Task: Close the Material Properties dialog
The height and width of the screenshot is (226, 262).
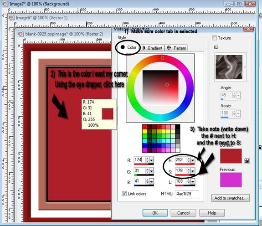Action: pos(248,29)
